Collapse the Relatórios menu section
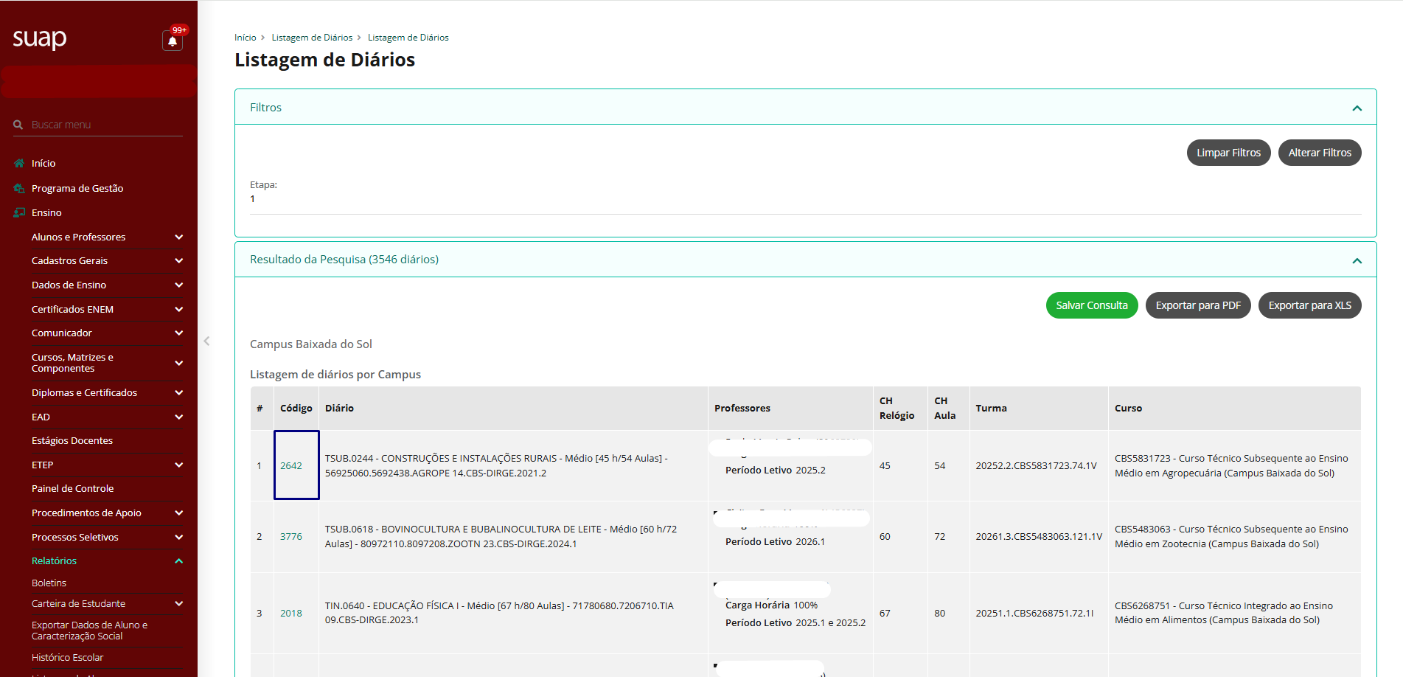1403x677 pixels. point(178,561)
